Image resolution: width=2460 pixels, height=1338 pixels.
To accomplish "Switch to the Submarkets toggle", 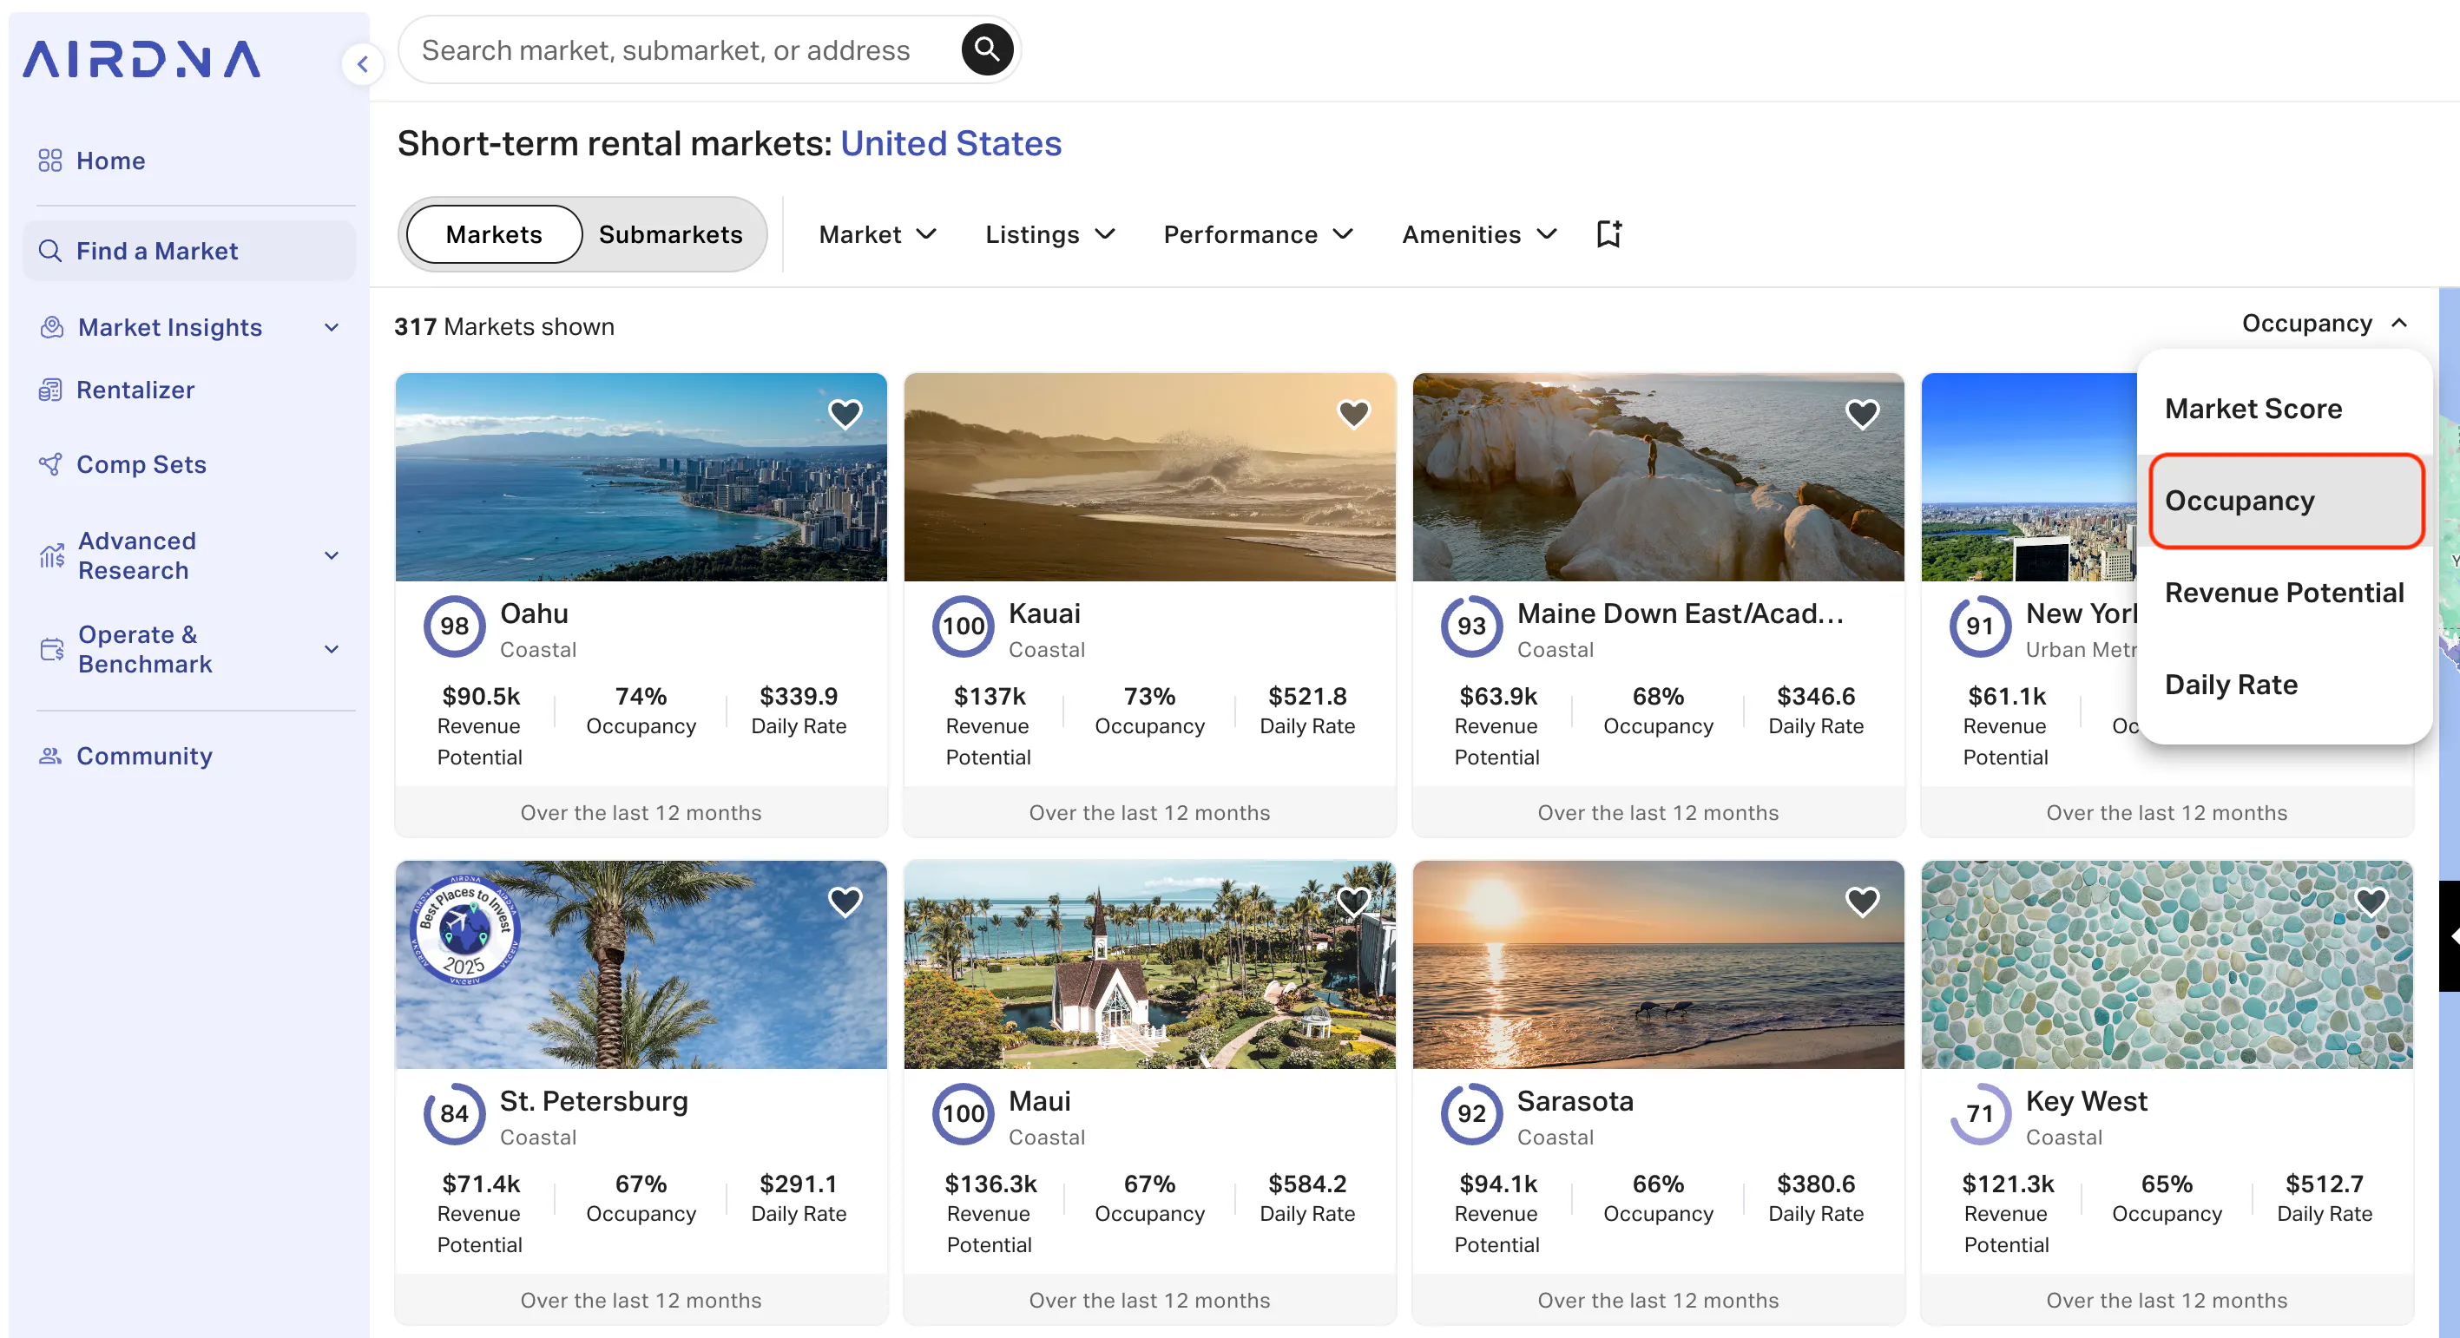I will point(670,235).
